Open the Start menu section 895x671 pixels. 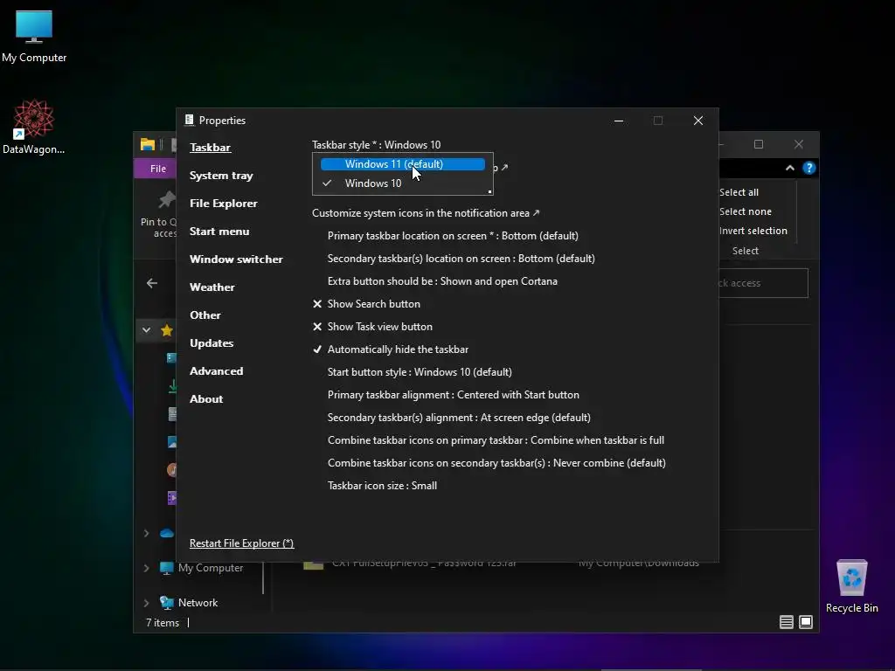(x=219, y=231)
